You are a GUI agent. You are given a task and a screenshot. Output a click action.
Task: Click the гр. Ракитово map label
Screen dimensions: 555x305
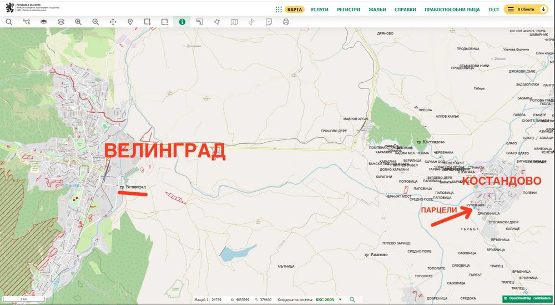[376, 254]
